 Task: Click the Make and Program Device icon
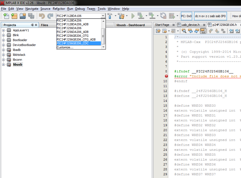pyautogui.click(x=141, y=16)
